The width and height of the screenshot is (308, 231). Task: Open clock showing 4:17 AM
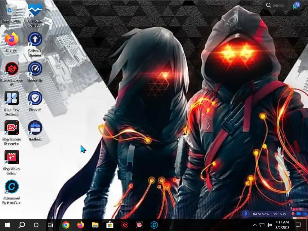[282, 225]
